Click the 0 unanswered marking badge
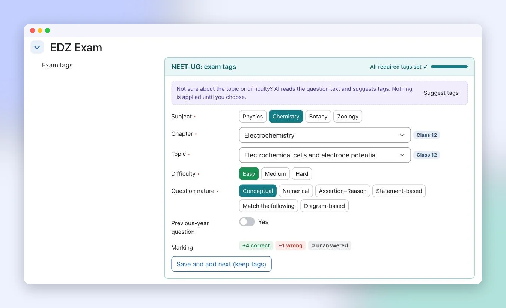The height and width of the screenshot is (308, 506). pos(330,245)
